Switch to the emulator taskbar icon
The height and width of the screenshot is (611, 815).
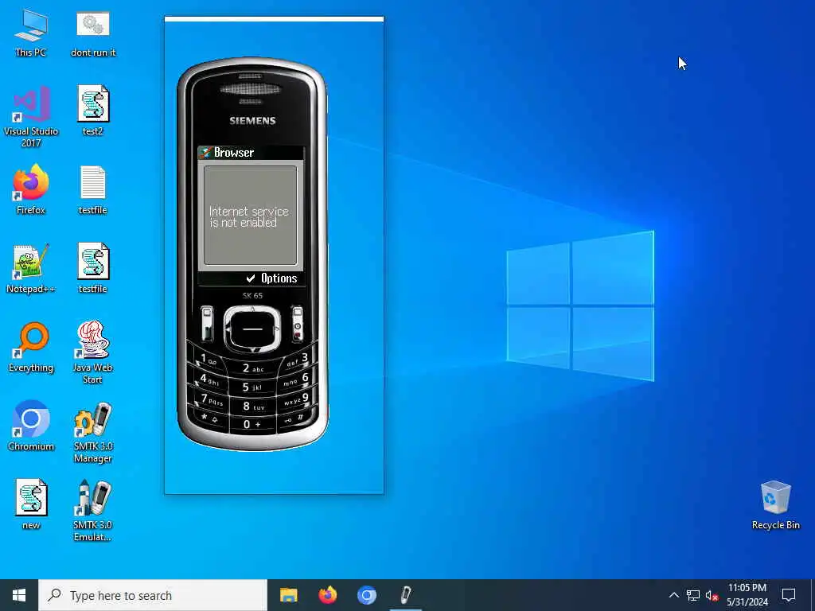pos(405,595)
